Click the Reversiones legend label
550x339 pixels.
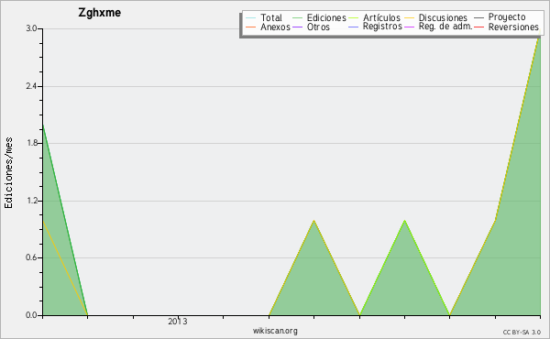coord(513,27)
